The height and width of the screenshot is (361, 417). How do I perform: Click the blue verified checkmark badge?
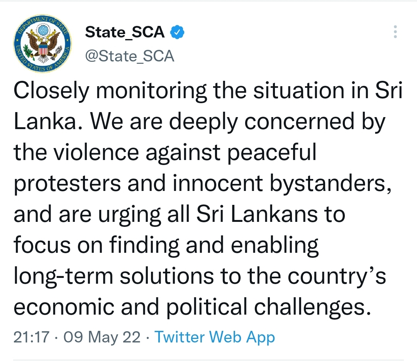point(177,32)
